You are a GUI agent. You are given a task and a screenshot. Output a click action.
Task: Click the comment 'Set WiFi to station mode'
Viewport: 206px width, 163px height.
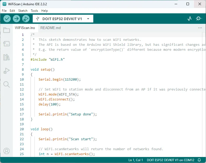(x=122, y=89)
